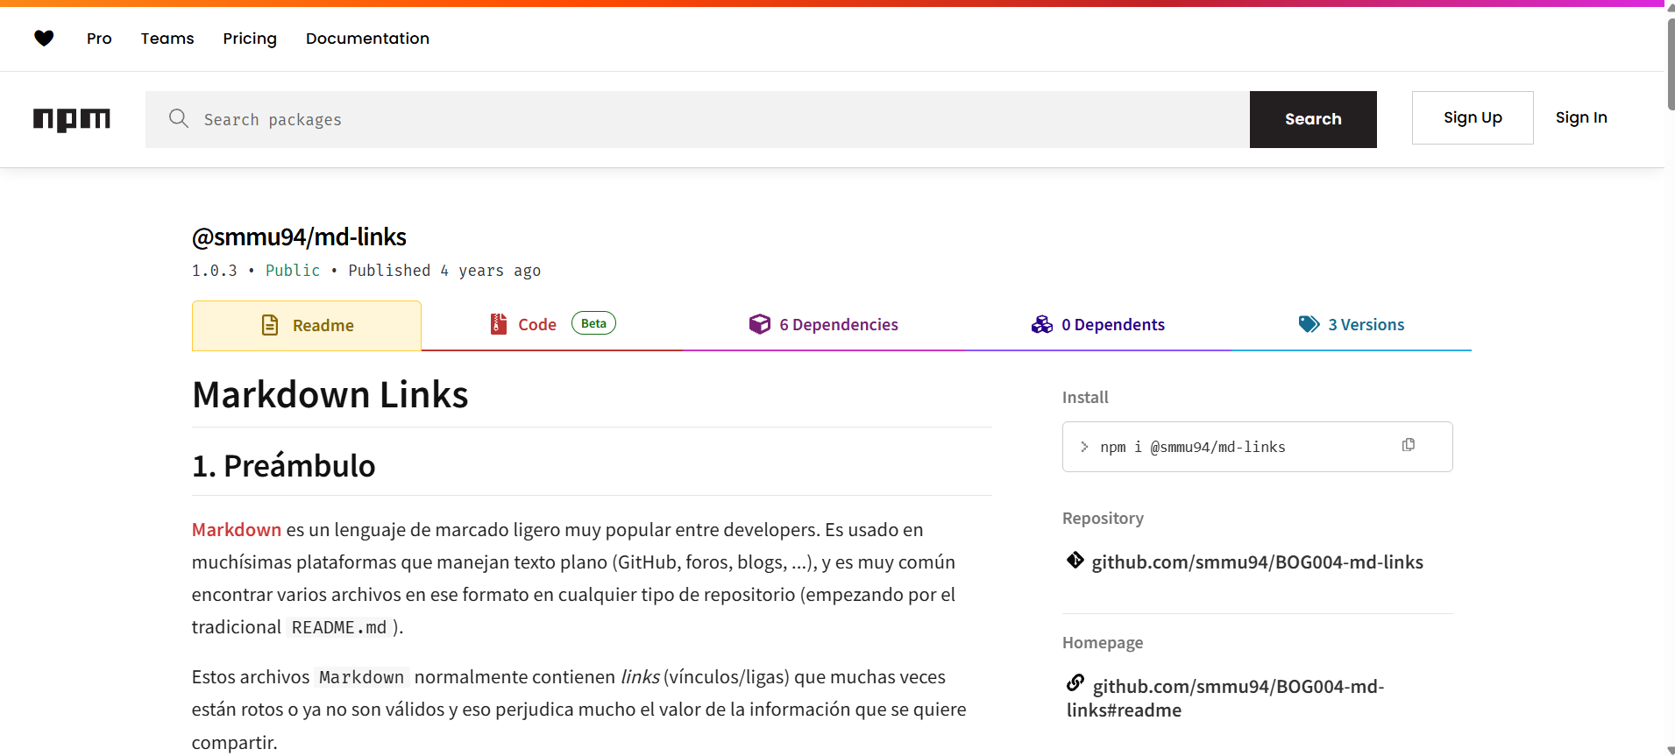The width and height of the screenshot is (1675, 756).
Task: Click the @smmu94/md-links package title
Action: coord(299,237)
